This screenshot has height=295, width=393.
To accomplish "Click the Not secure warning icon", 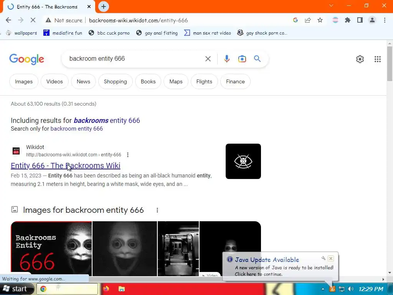I will (48, 20).
